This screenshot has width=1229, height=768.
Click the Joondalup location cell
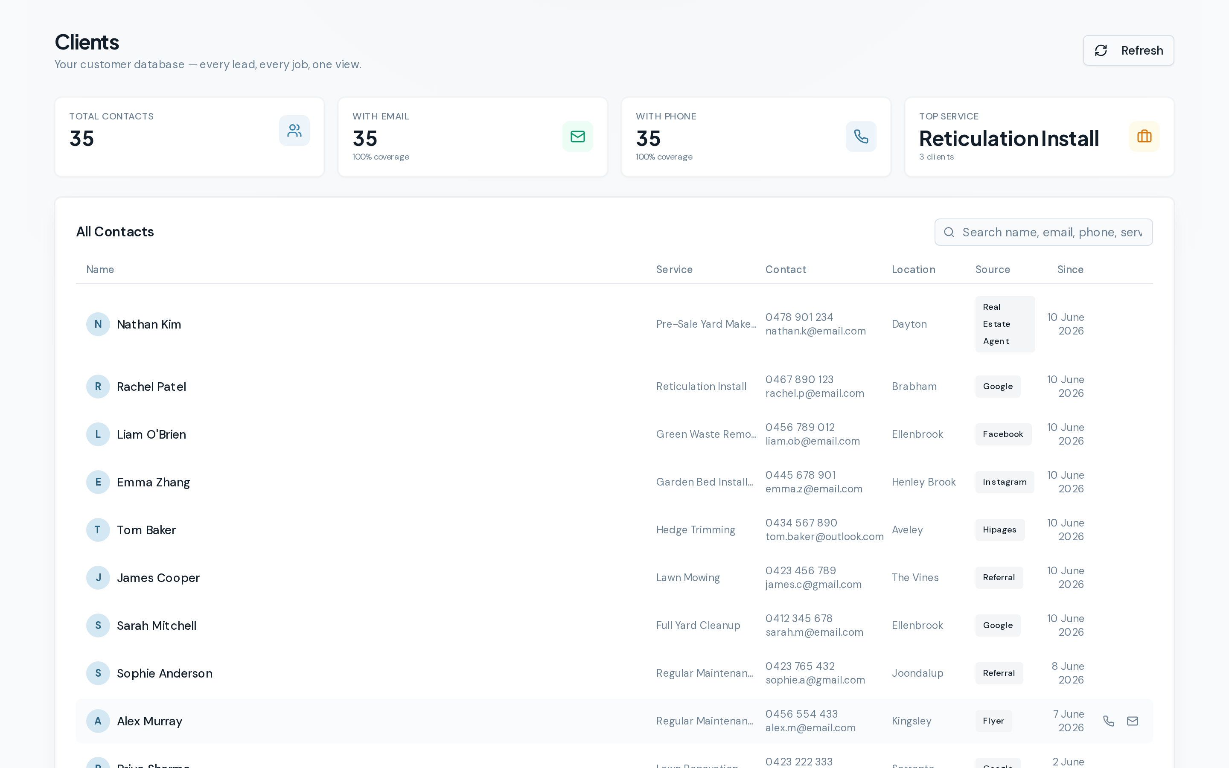917,673
